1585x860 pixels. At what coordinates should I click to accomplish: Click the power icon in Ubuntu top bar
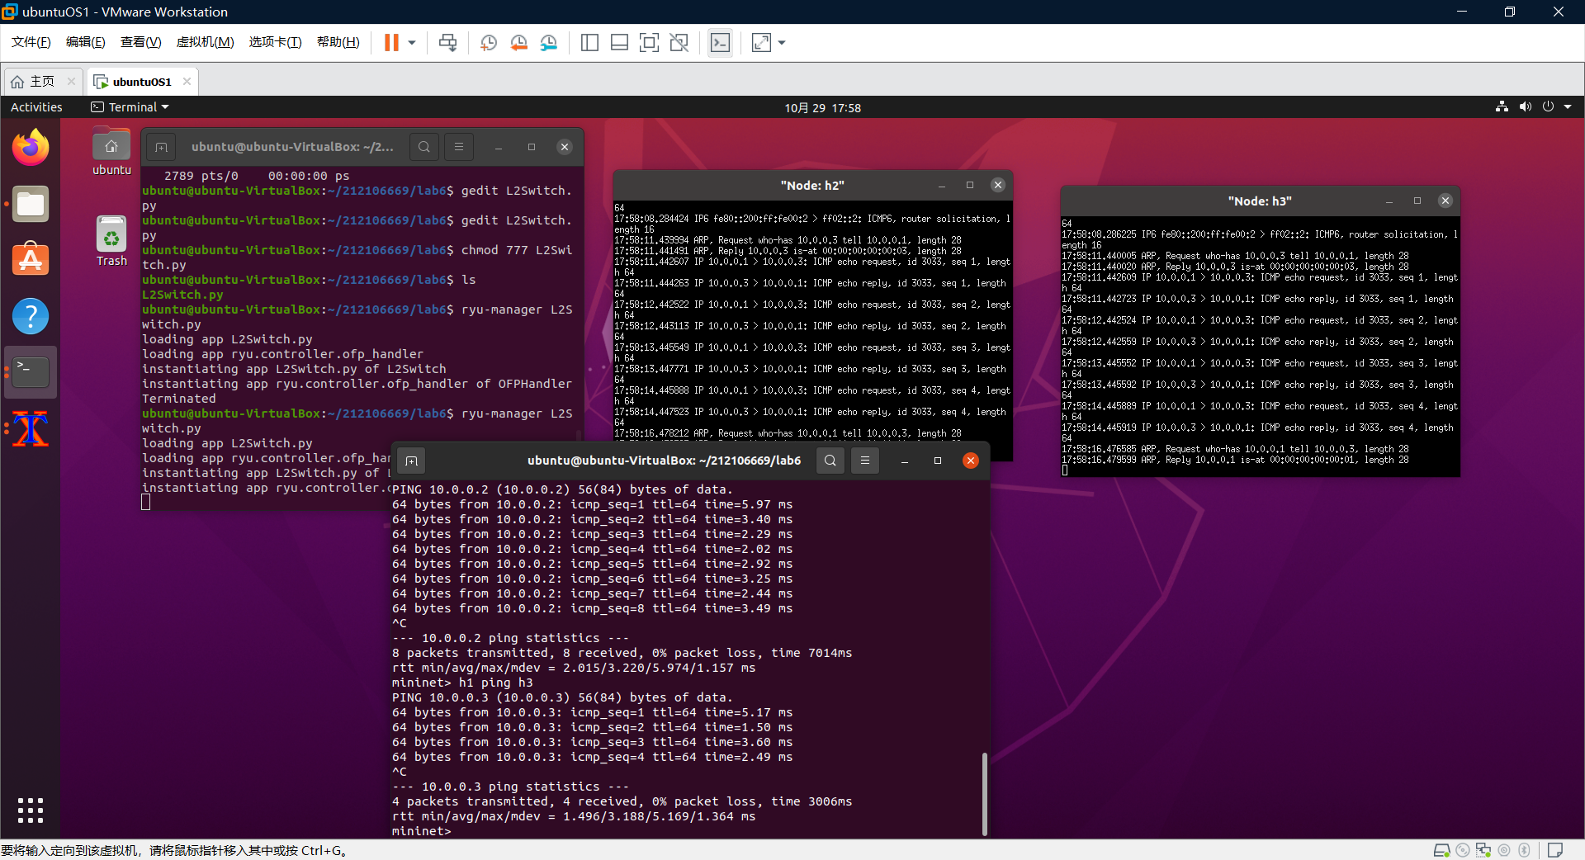point(1548,106)
